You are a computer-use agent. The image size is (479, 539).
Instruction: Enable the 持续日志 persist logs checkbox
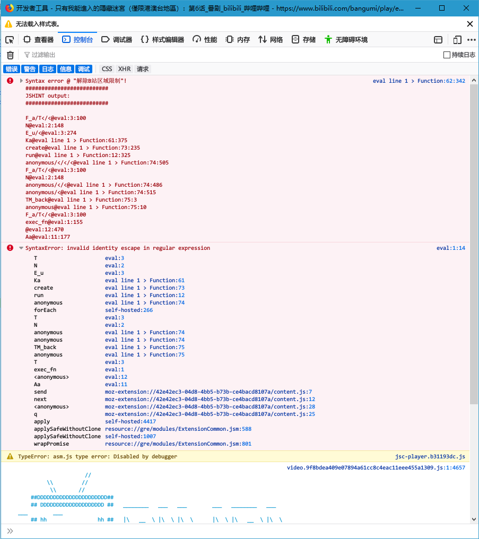[447, 55]
